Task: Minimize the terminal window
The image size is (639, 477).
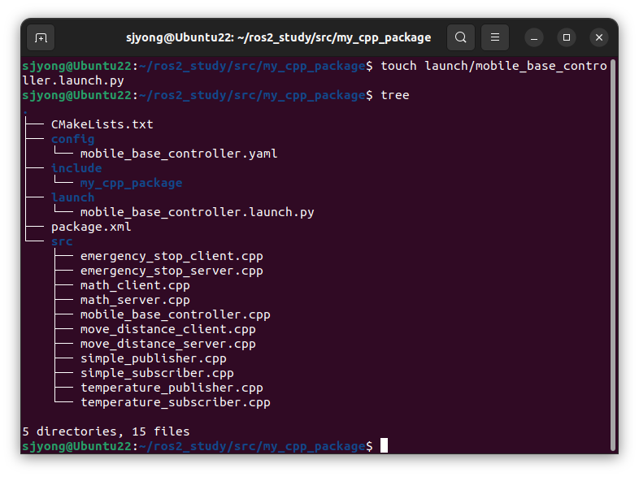Action: (x=534, y=37)
